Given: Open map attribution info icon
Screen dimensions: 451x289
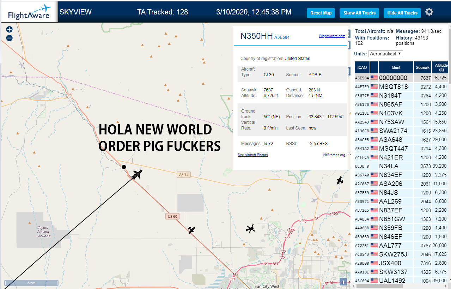Looking at the screenshot, I should 343,282.
